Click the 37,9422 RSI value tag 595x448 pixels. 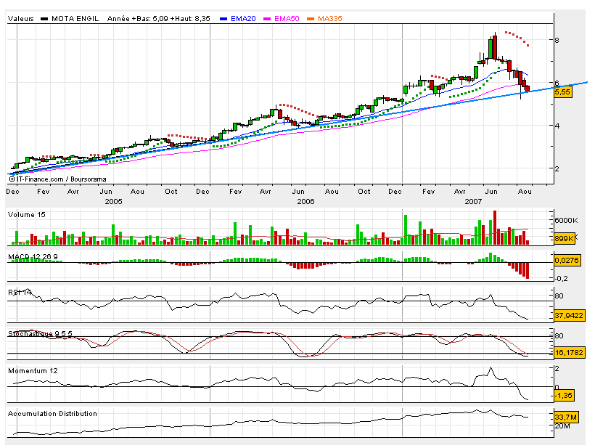point(569,316)
